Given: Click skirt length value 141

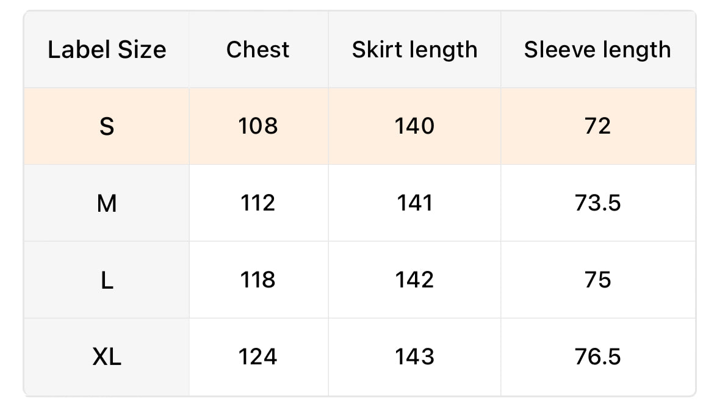Looking at the screenshot, I should pos(414,203).
